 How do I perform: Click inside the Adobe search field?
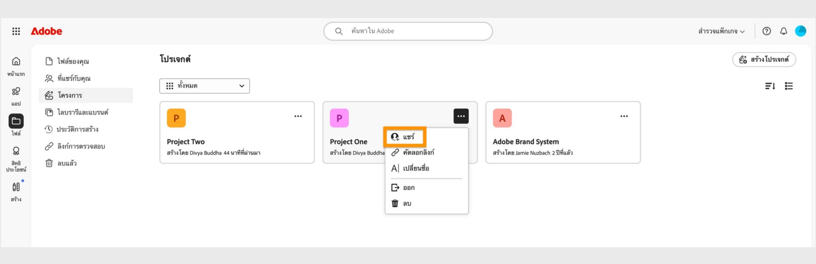(407, 31)
